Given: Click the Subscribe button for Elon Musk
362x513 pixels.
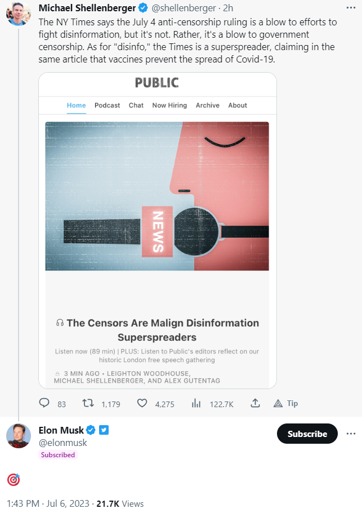Looking at the screenshot, I should 307,434.
